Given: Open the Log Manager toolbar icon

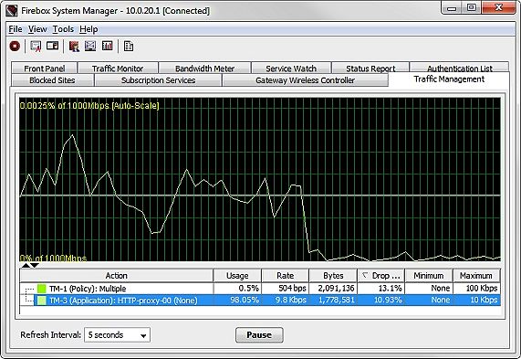Looking at the screenshot, I should pos(74,46).
